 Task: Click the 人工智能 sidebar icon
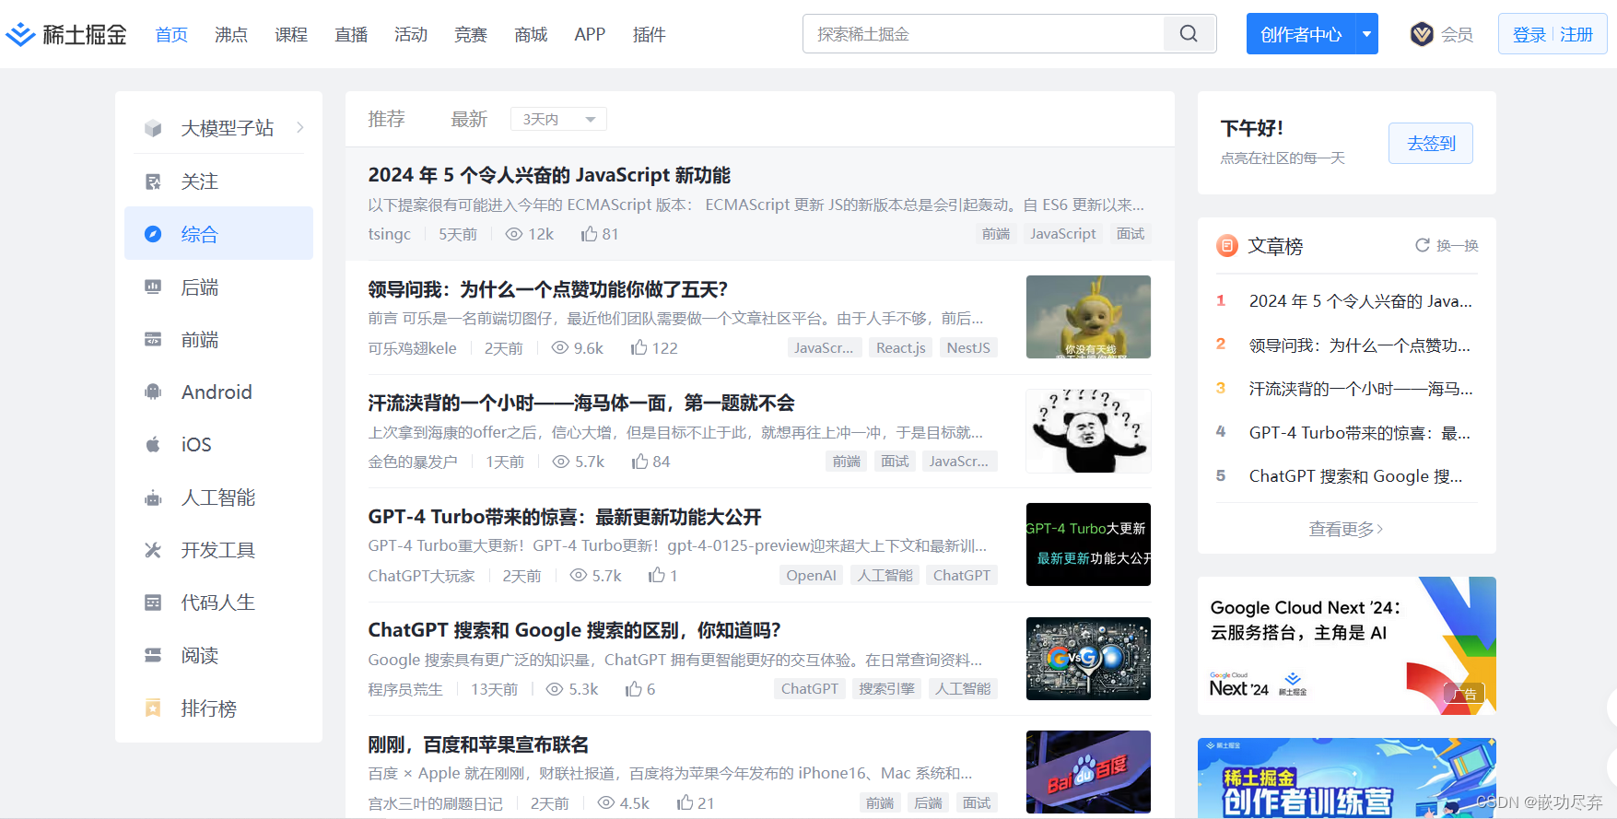[x=153, y=498]
